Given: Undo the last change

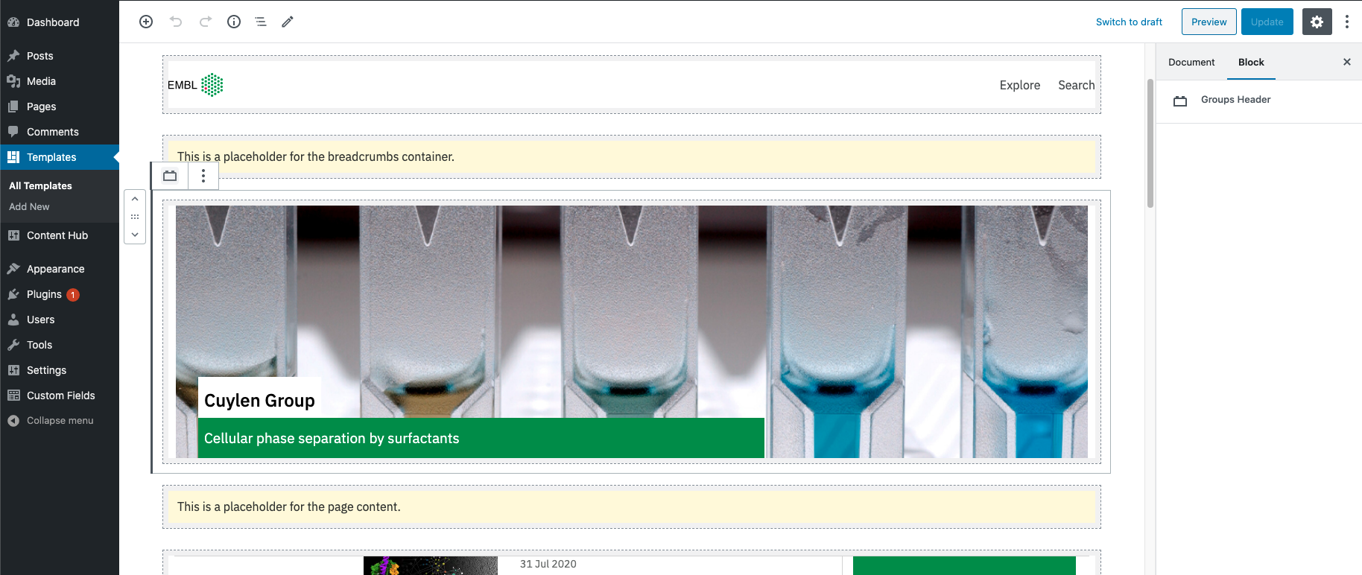Looking at the screenshot, I should tap(176, 22).
